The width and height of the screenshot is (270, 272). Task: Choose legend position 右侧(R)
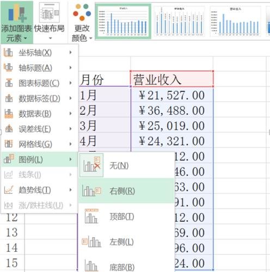tap(126, 190)
